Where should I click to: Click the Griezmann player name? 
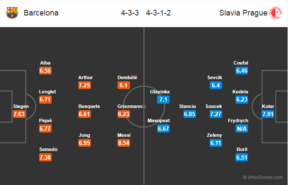coord(130,106)
